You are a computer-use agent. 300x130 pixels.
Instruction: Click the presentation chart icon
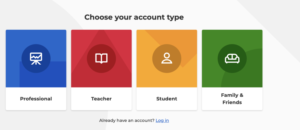[36, 58]
